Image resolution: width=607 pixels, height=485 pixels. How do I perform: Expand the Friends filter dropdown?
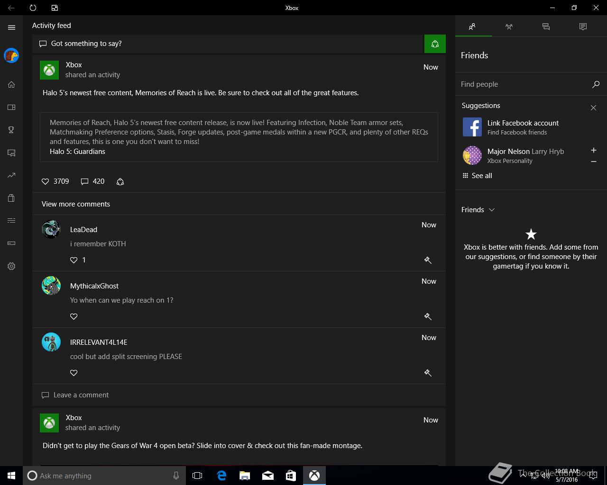(478, 210)
